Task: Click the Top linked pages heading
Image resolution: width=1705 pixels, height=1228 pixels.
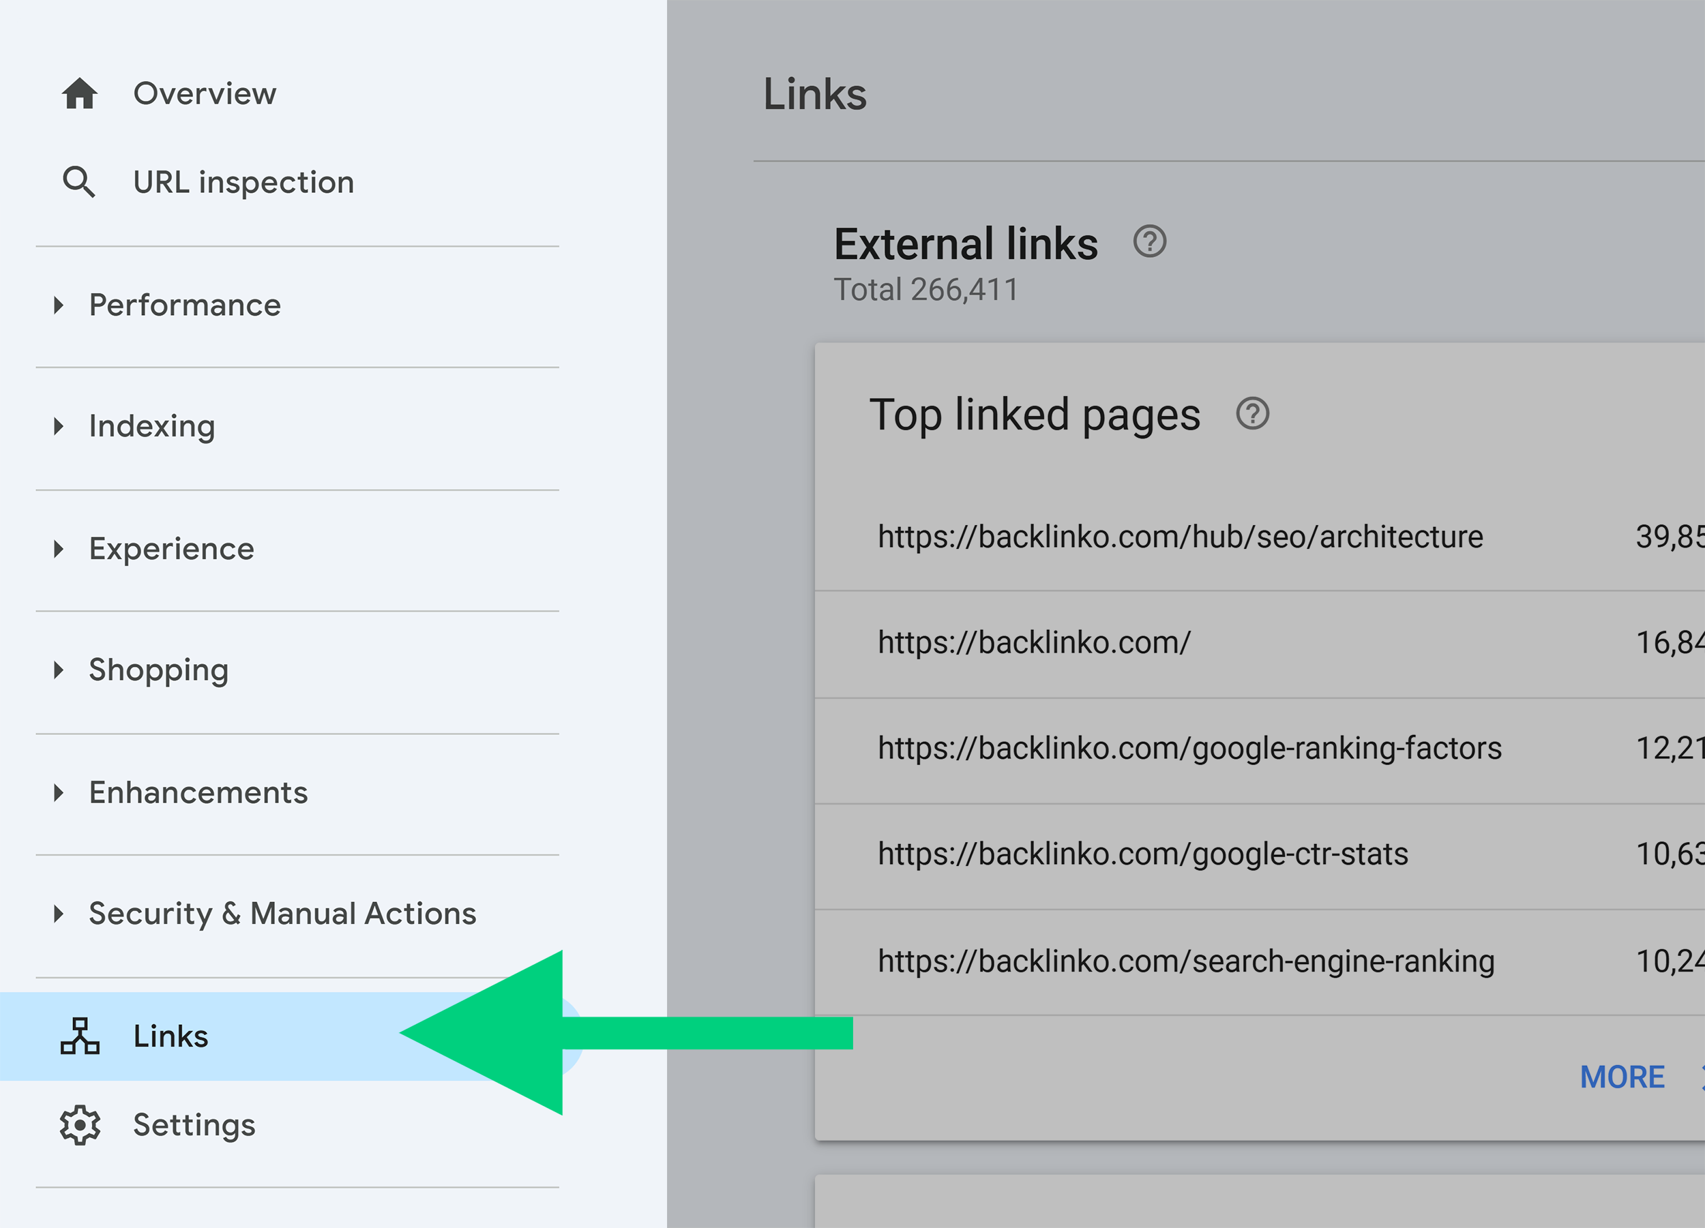Action: [1035, 416]
